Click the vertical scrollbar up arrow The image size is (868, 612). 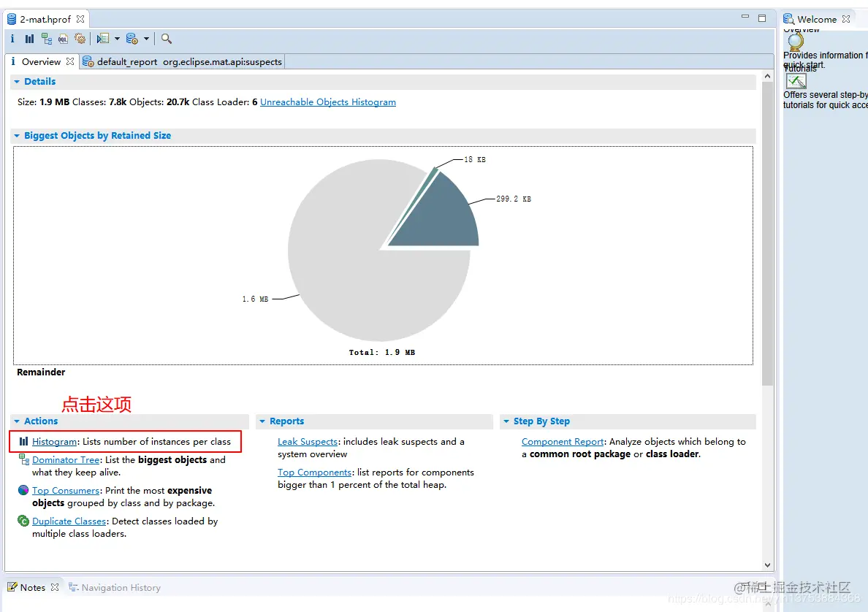point(767,77)
